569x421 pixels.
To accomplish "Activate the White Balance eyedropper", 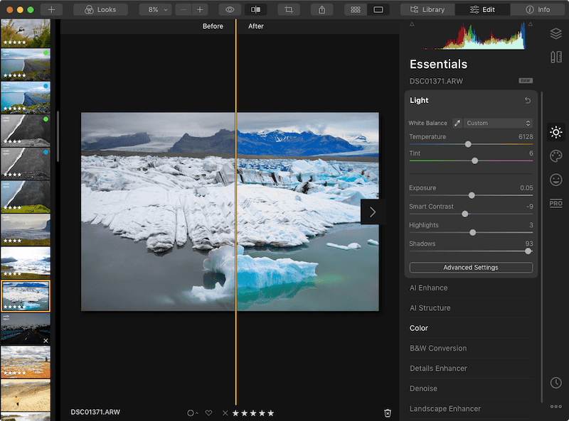I will 457,122.
